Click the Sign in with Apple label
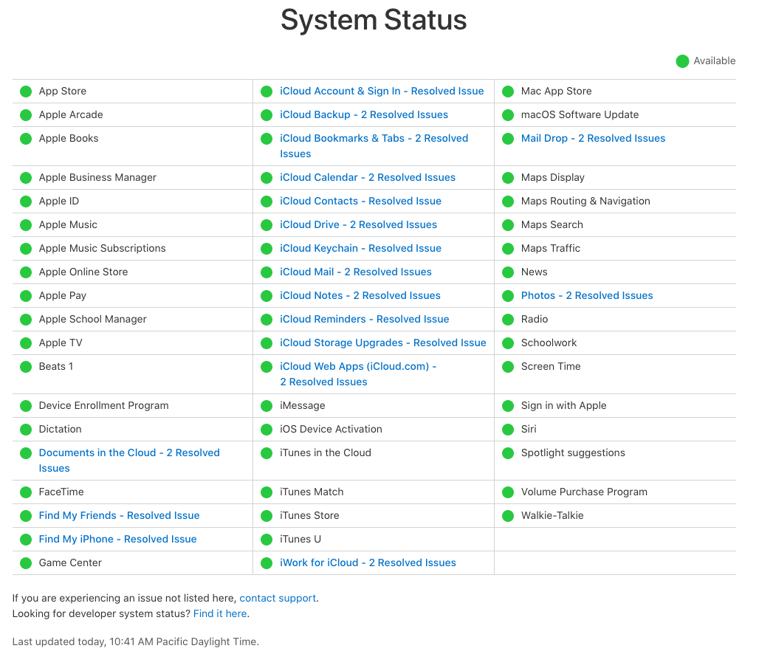 point(563,406)
